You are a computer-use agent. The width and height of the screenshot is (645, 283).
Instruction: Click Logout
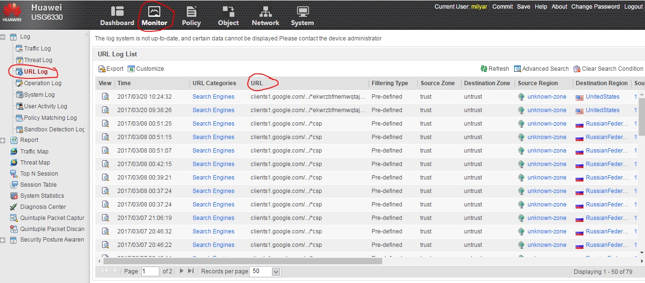(x=633, y=7)
